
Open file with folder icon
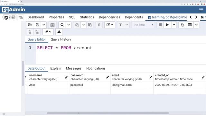click(x=30, y=25)
